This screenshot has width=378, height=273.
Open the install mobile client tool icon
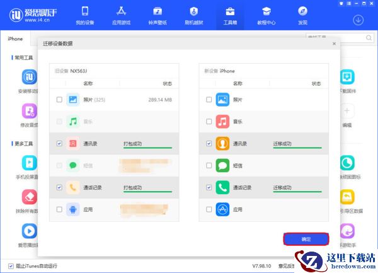[30, 77]
